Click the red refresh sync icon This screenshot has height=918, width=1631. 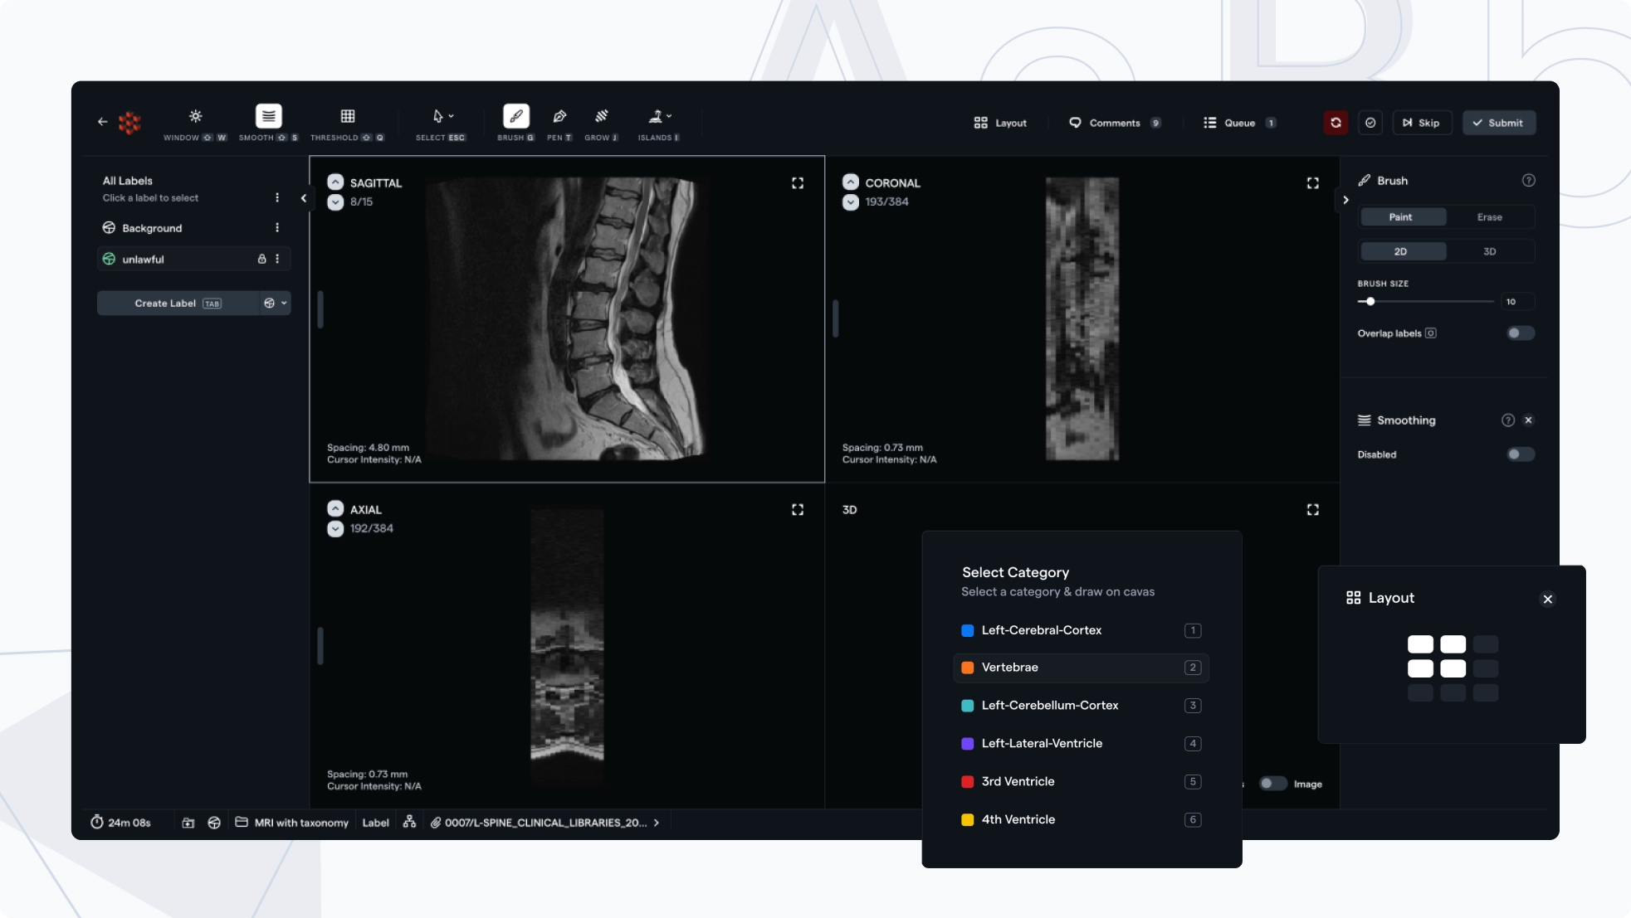click(x=1336, y=123)
